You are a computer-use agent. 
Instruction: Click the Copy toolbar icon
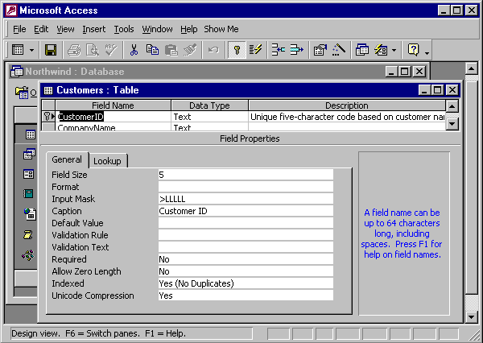pyautogui.click(x=152, y=50)
